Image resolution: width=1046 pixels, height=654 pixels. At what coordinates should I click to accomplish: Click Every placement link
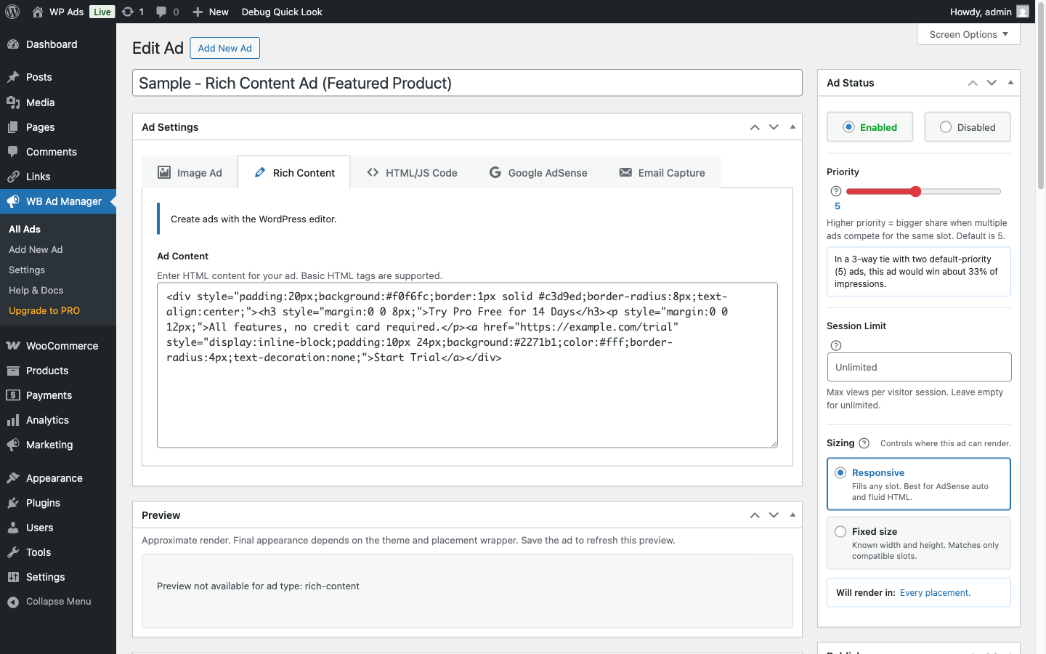[935, 593]
